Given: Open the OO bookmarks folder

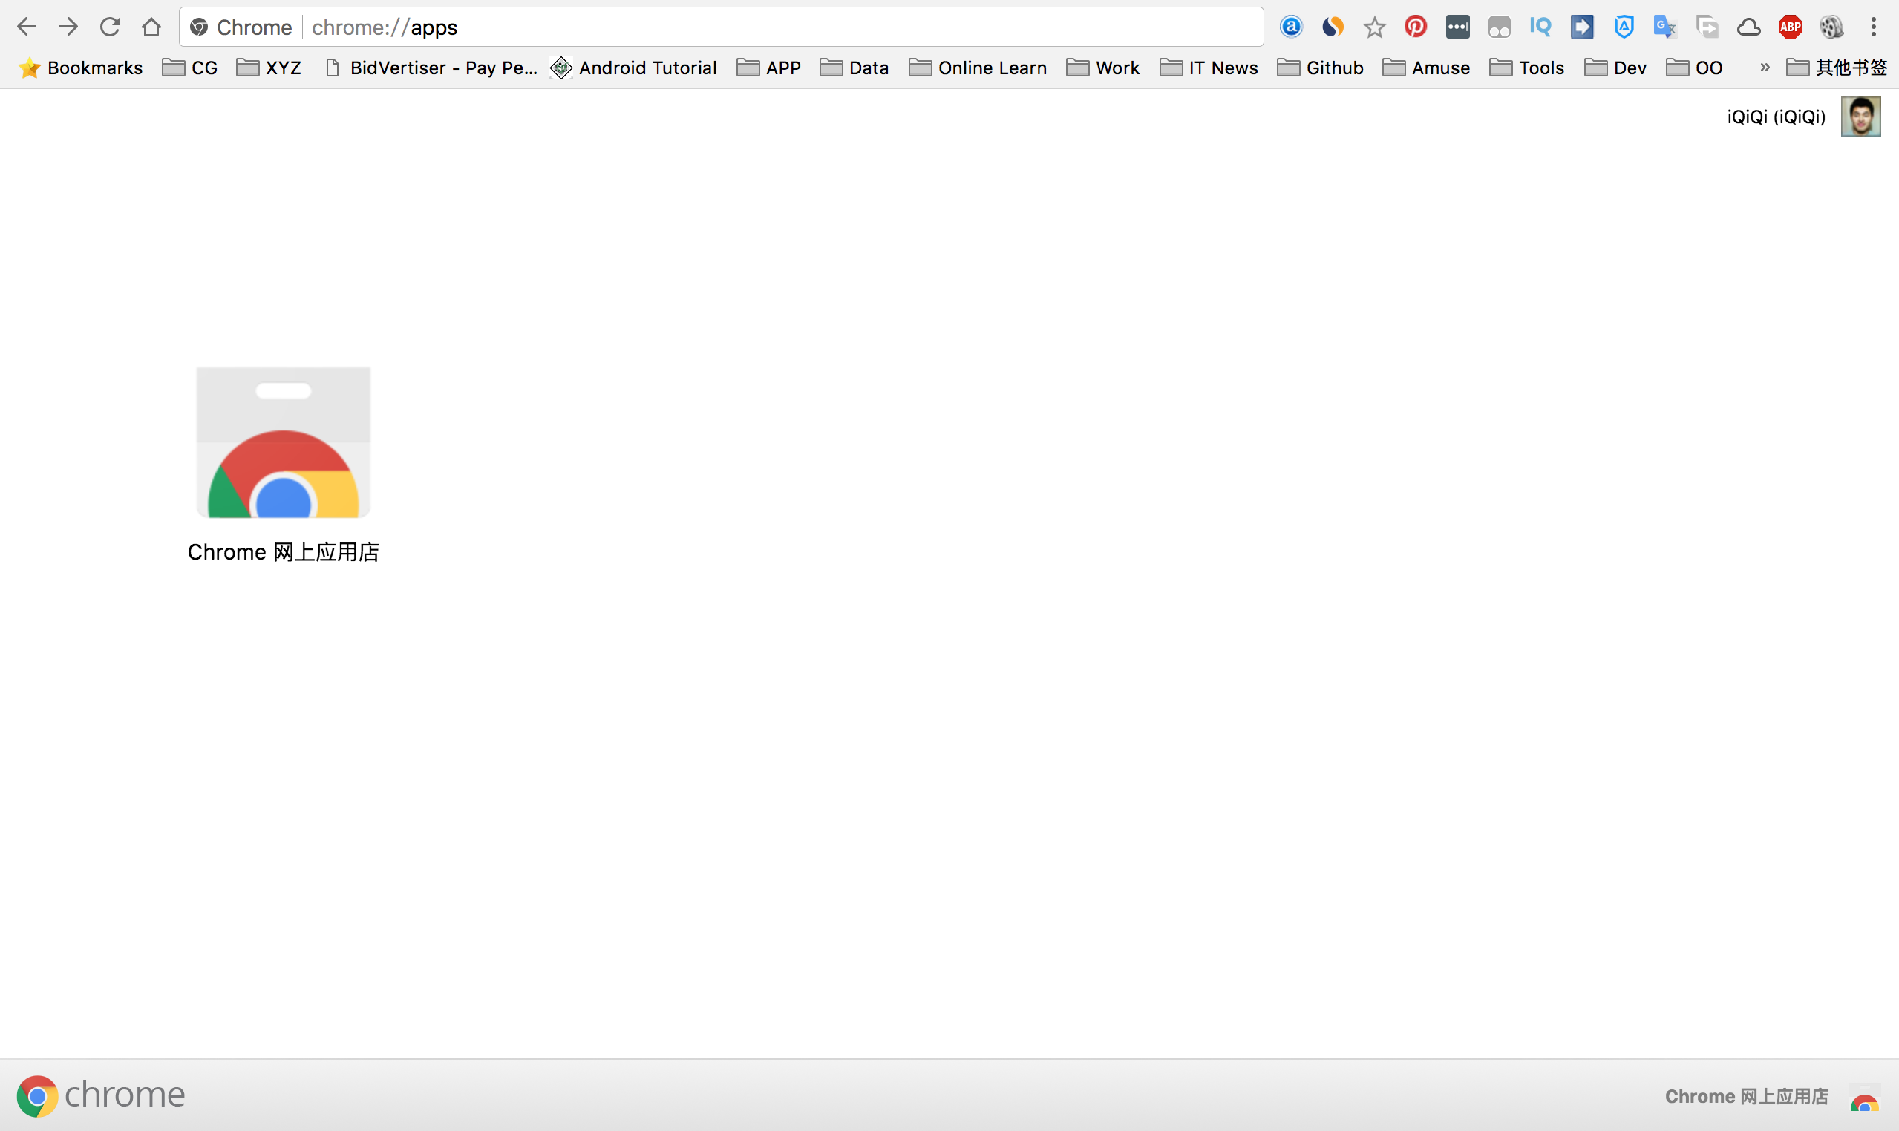Looking at the screenshot, I should [x=1694, y=68].
